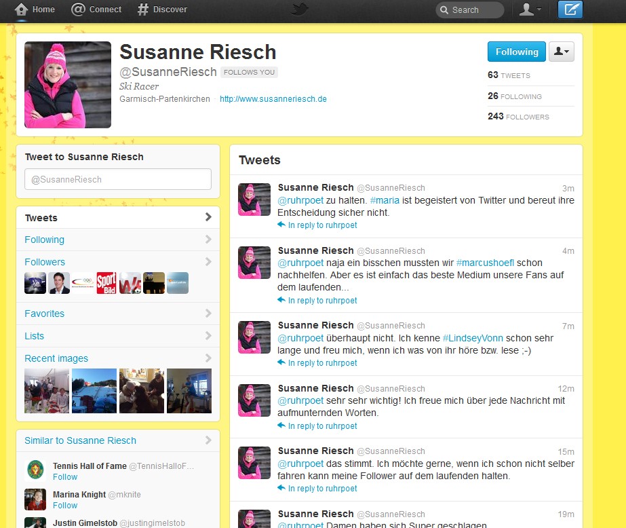Open Similar to Susanne Riesch list
Image resolution: width=626 pixels, height=528 pixels.
[80, 440]
